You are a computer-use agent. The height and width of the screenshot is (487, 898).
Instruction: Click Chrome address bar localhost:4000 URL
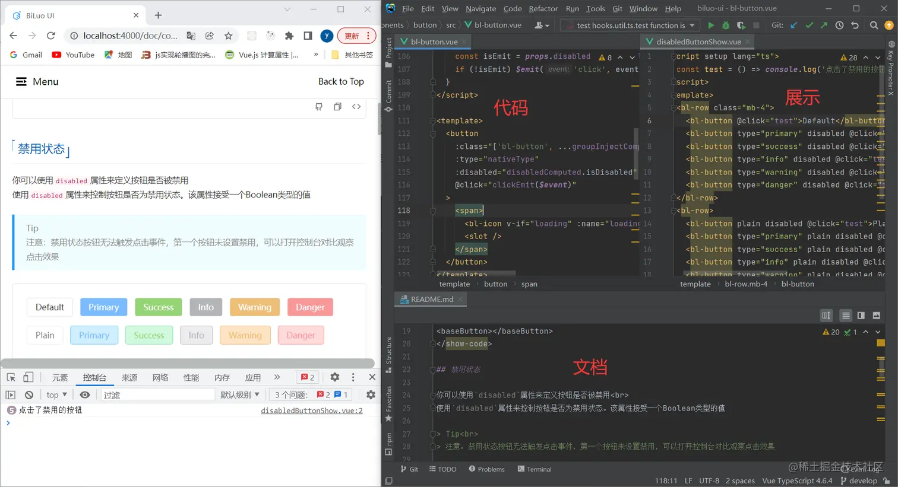tap(130, 36)
